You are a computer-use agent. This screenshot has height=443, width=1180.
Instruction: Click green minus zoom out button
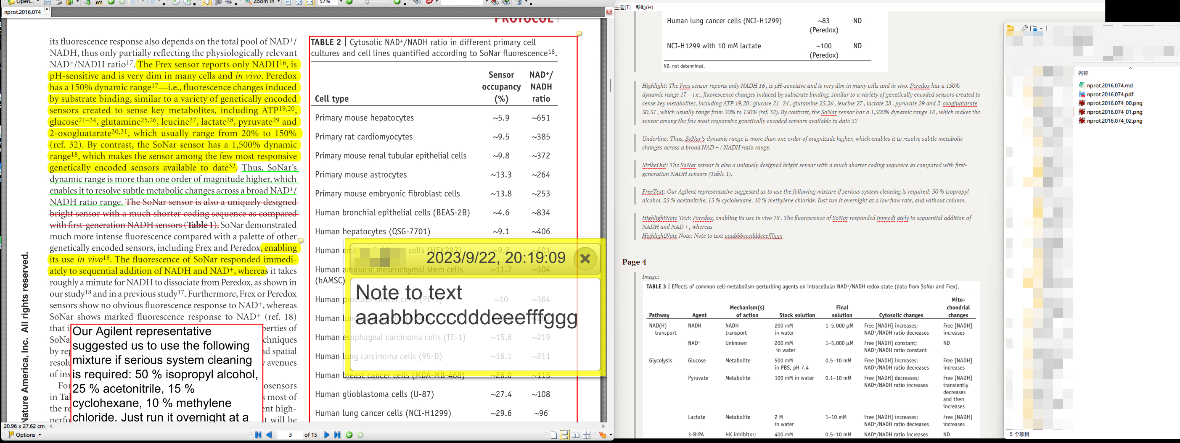349,2
